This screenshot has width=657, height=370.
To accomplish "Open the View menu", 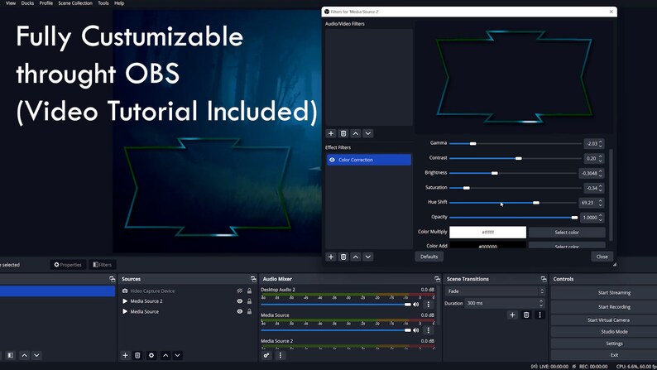I will [x=11, y=3].
